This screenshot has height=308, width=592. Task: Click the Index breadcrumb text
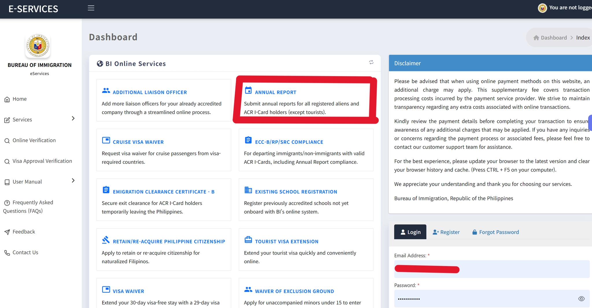click(x=583, y=38)
